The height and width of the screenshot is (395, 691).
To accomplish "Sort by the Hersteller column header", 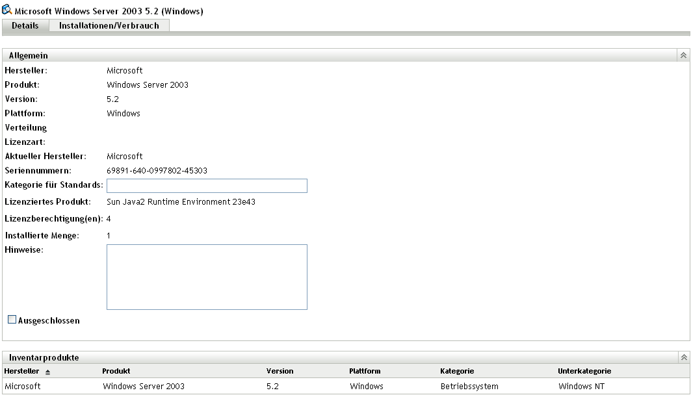I will 21,371.
